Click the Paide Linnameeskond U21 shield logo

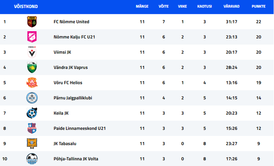(x=32, y=128)
